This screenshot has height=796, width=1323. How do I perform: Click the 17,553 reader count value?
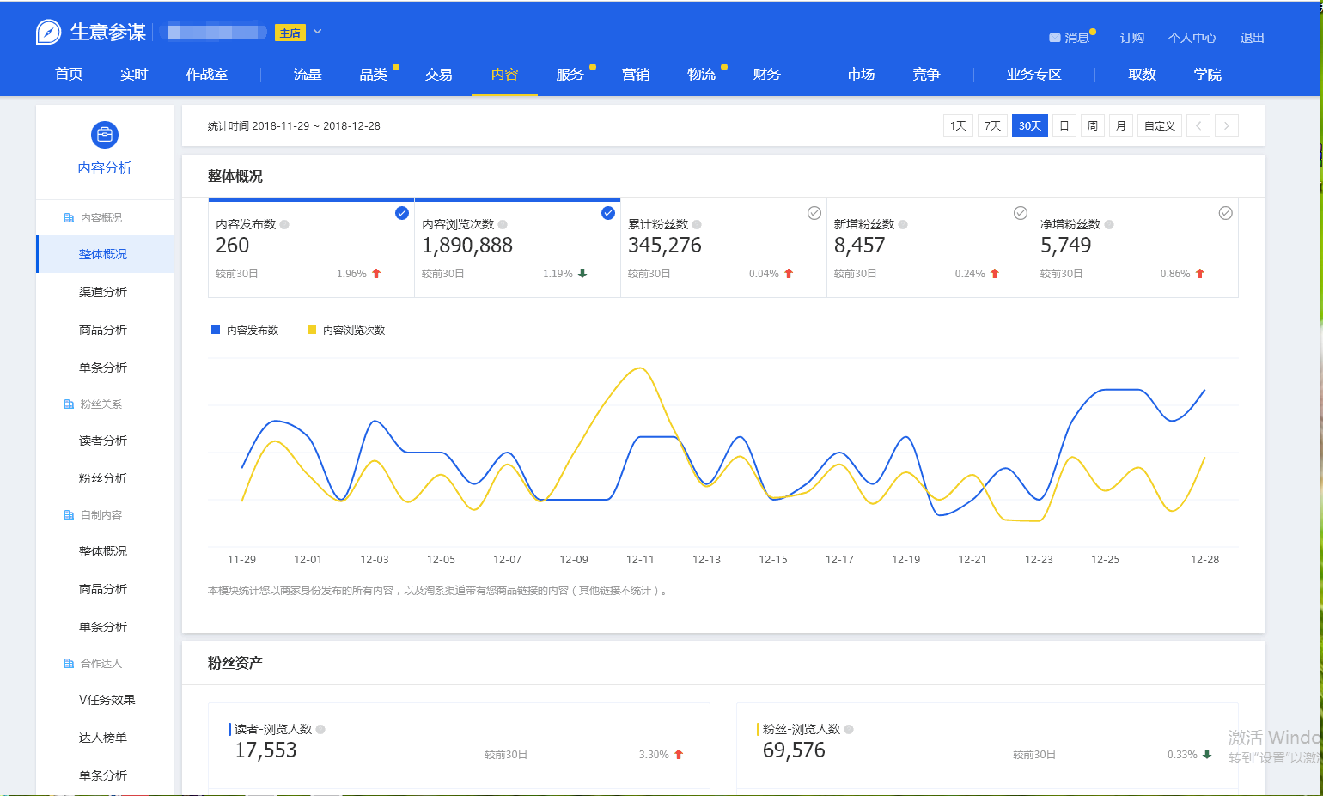tap(266, 750)
